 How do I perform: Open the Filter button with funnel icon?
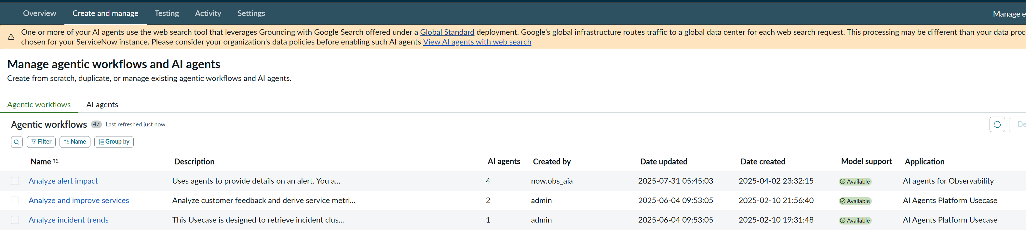coord(41,142)
